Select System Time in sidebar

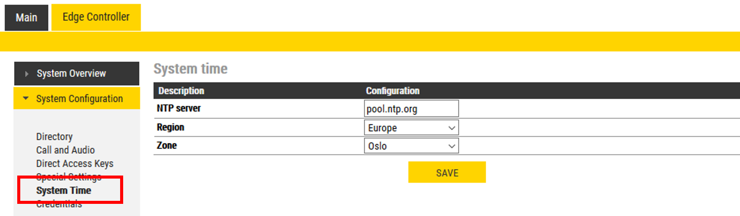(x=64, y=191)
